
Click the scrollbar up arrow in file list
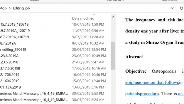pos(113,17)
